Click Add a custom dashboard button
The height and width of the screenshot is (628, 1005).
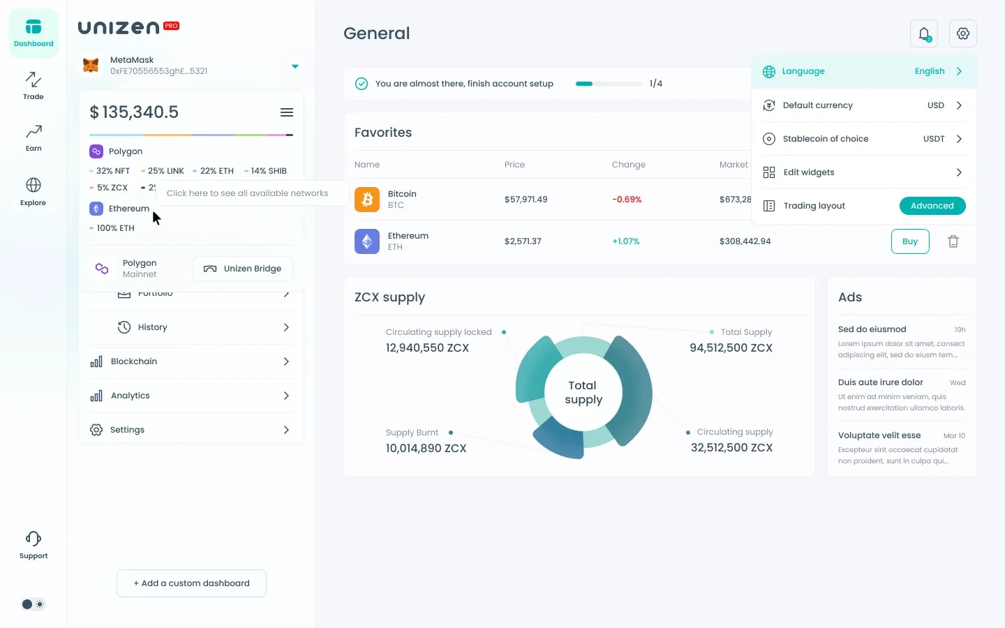(x=191, y=583)
